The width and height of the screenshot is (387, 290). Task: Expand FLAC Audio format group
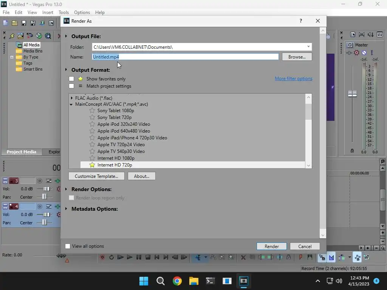coord(71,98)
